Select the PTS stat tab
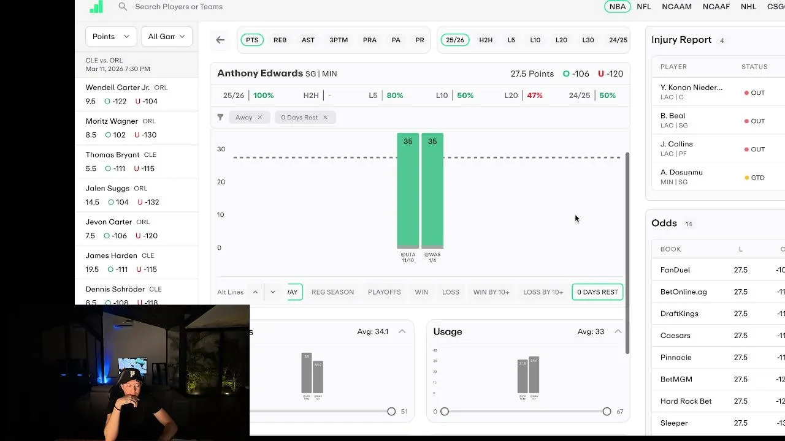 tap(252, 40)
